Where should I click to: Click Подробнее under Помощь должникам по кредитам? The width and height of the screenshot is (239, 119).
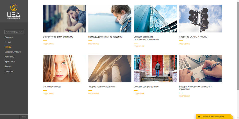94,44
